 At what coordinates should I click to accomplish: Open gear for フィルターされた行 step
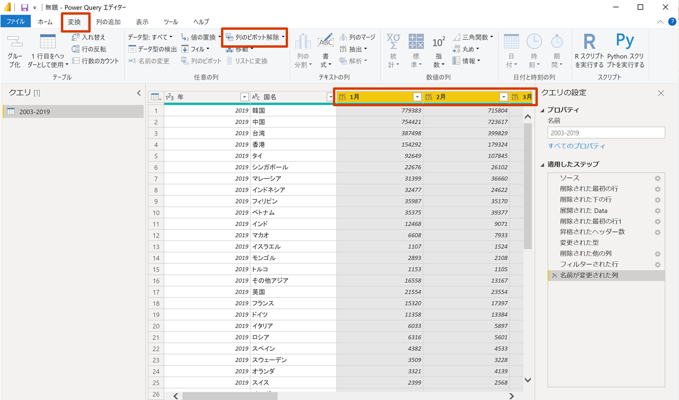pyautogui.click(x=657, y=264)
